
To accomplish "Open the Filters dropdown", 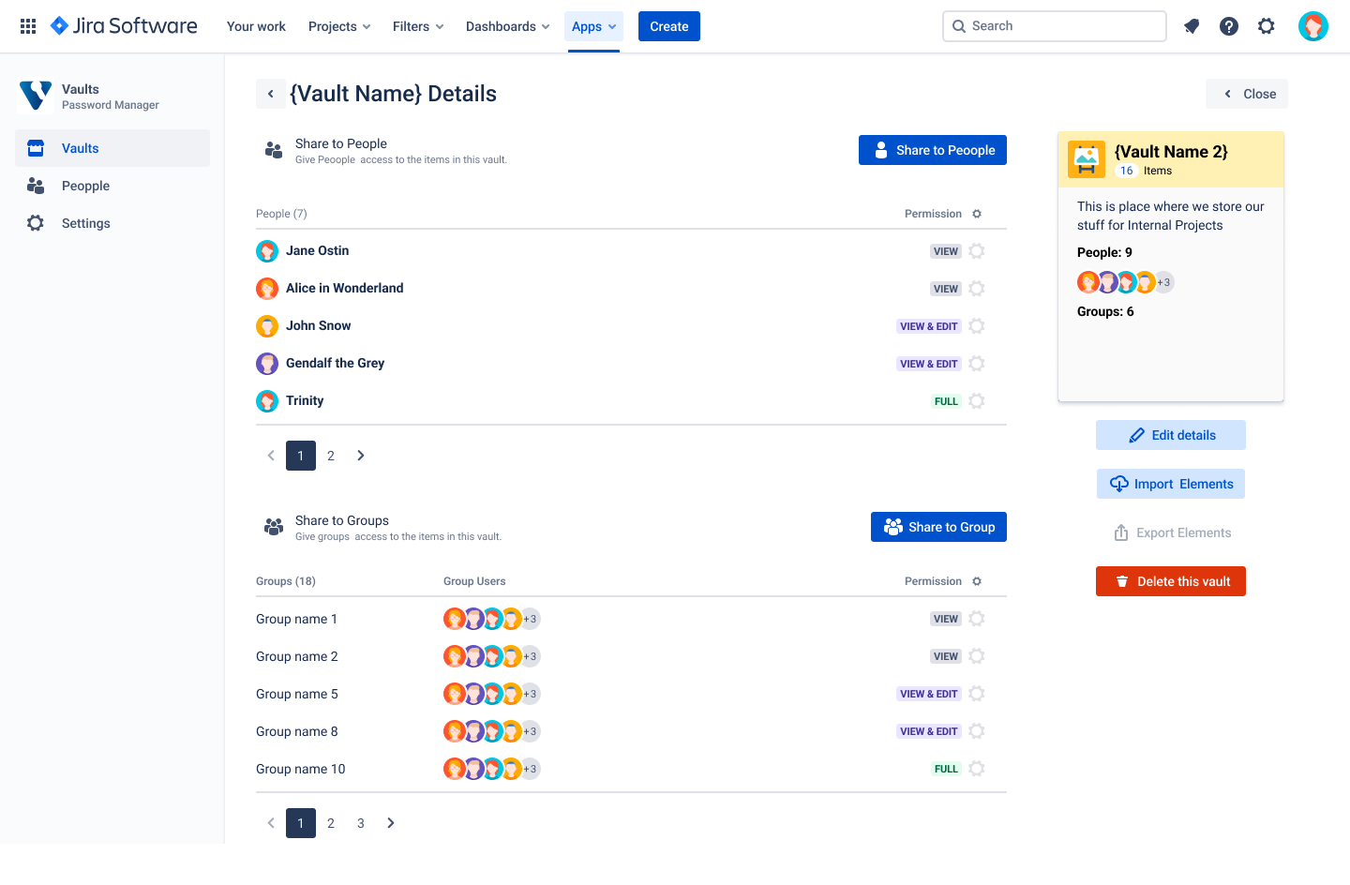I will [418, 26].
